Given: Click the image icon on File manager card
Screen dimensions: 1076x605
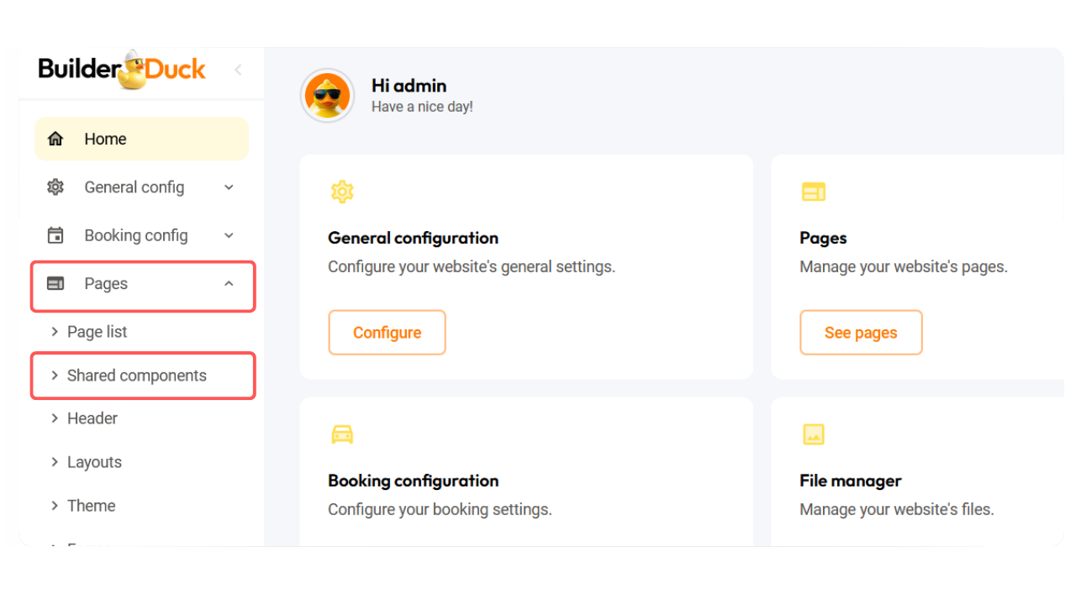Looking at the screenshot, I should (813, 434).
